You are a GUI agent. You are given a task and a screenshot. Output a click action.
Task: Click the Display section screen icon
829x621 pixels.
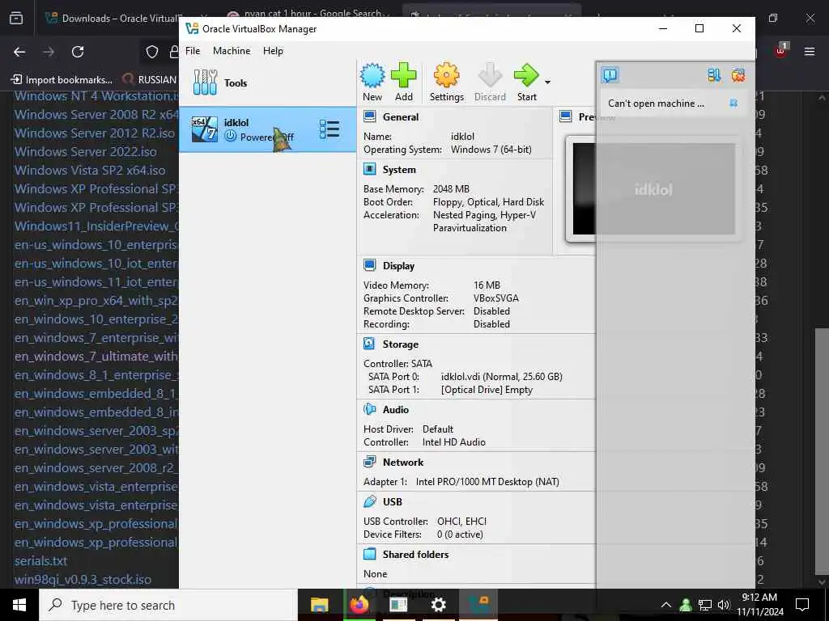click(369, 265)
